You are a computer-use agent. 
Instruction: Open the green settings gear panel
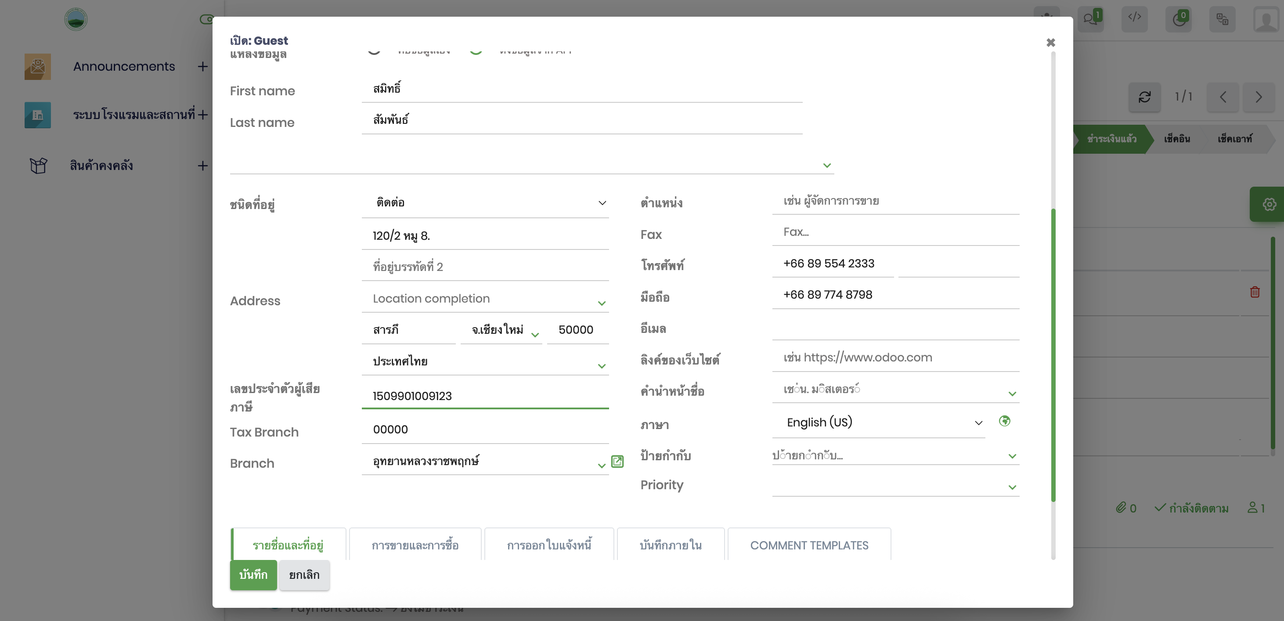(x=1269, y=204)
